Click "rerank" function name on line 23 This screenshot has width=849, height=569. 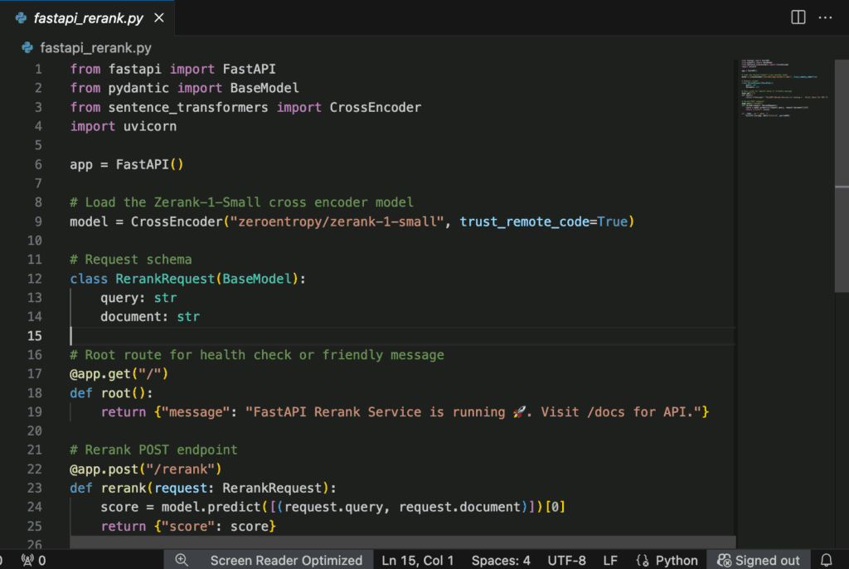[x=124, y=489]
